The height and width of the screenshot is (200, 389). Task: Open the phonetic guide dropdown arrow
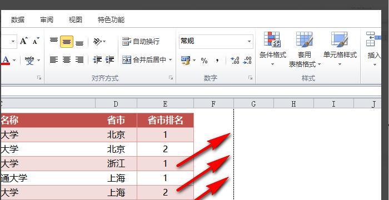coord(39,60)
